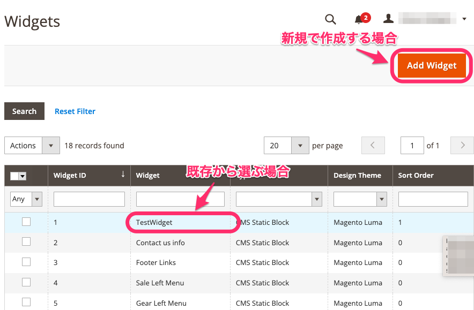This screenshot has width=474, height=310.
Task: Open the widget Type filter dropdown
Action: 279,199
